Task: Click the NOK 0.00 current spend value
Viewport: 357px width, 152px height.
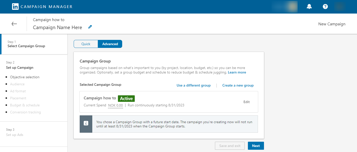Action: (115, 105)
